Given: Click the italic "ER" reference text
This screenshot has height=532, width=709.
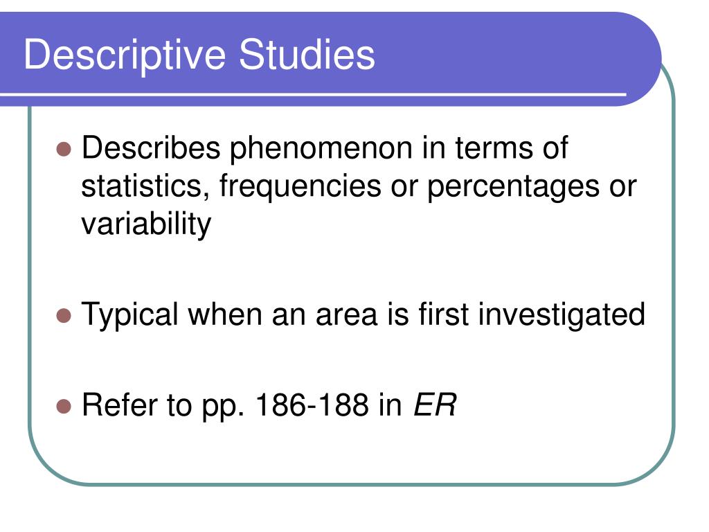Looking at the screenshot, I should click(x=435, y=405).
